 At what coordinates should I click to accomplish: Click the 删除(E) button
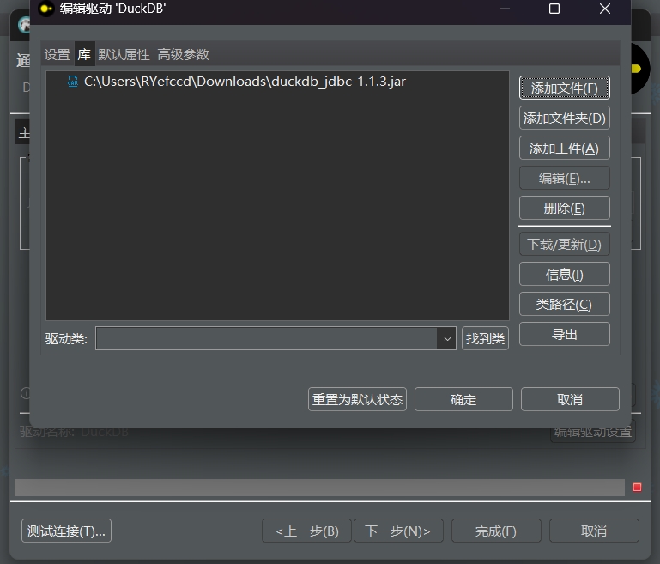click(x=565, y=208)
